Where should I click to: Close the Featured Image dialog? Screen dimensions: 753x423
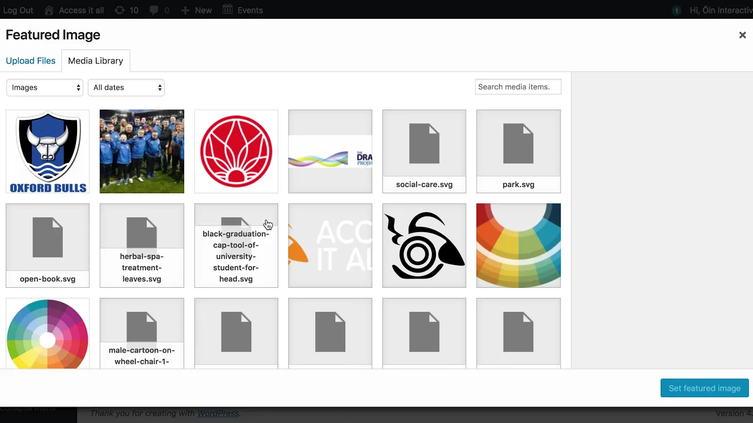point(742,35)
